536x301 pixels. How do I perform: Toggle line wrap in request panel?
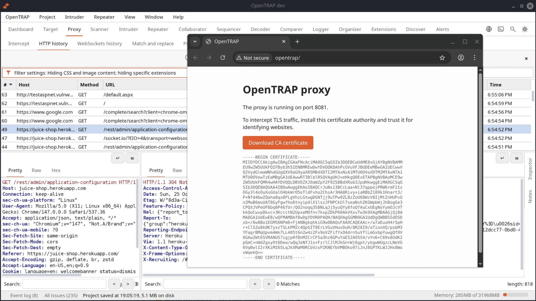118,158
